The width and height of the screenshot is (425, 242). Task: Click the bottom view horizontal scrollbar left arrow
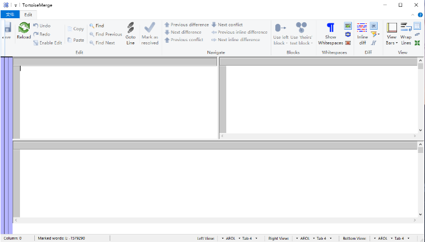click(16, 220)
